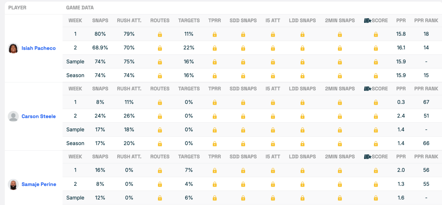The width and height of the screenshot is (442, 205).
Task: Click the Routes lock icon for Pacheco week 1
Action: (160, 34)
